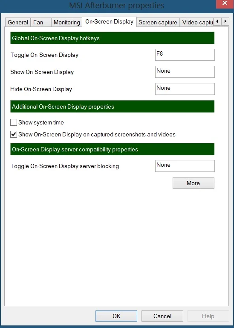Switch to the General tab
Viewport: 234px width, 328px height.
[x=18, y=22]
